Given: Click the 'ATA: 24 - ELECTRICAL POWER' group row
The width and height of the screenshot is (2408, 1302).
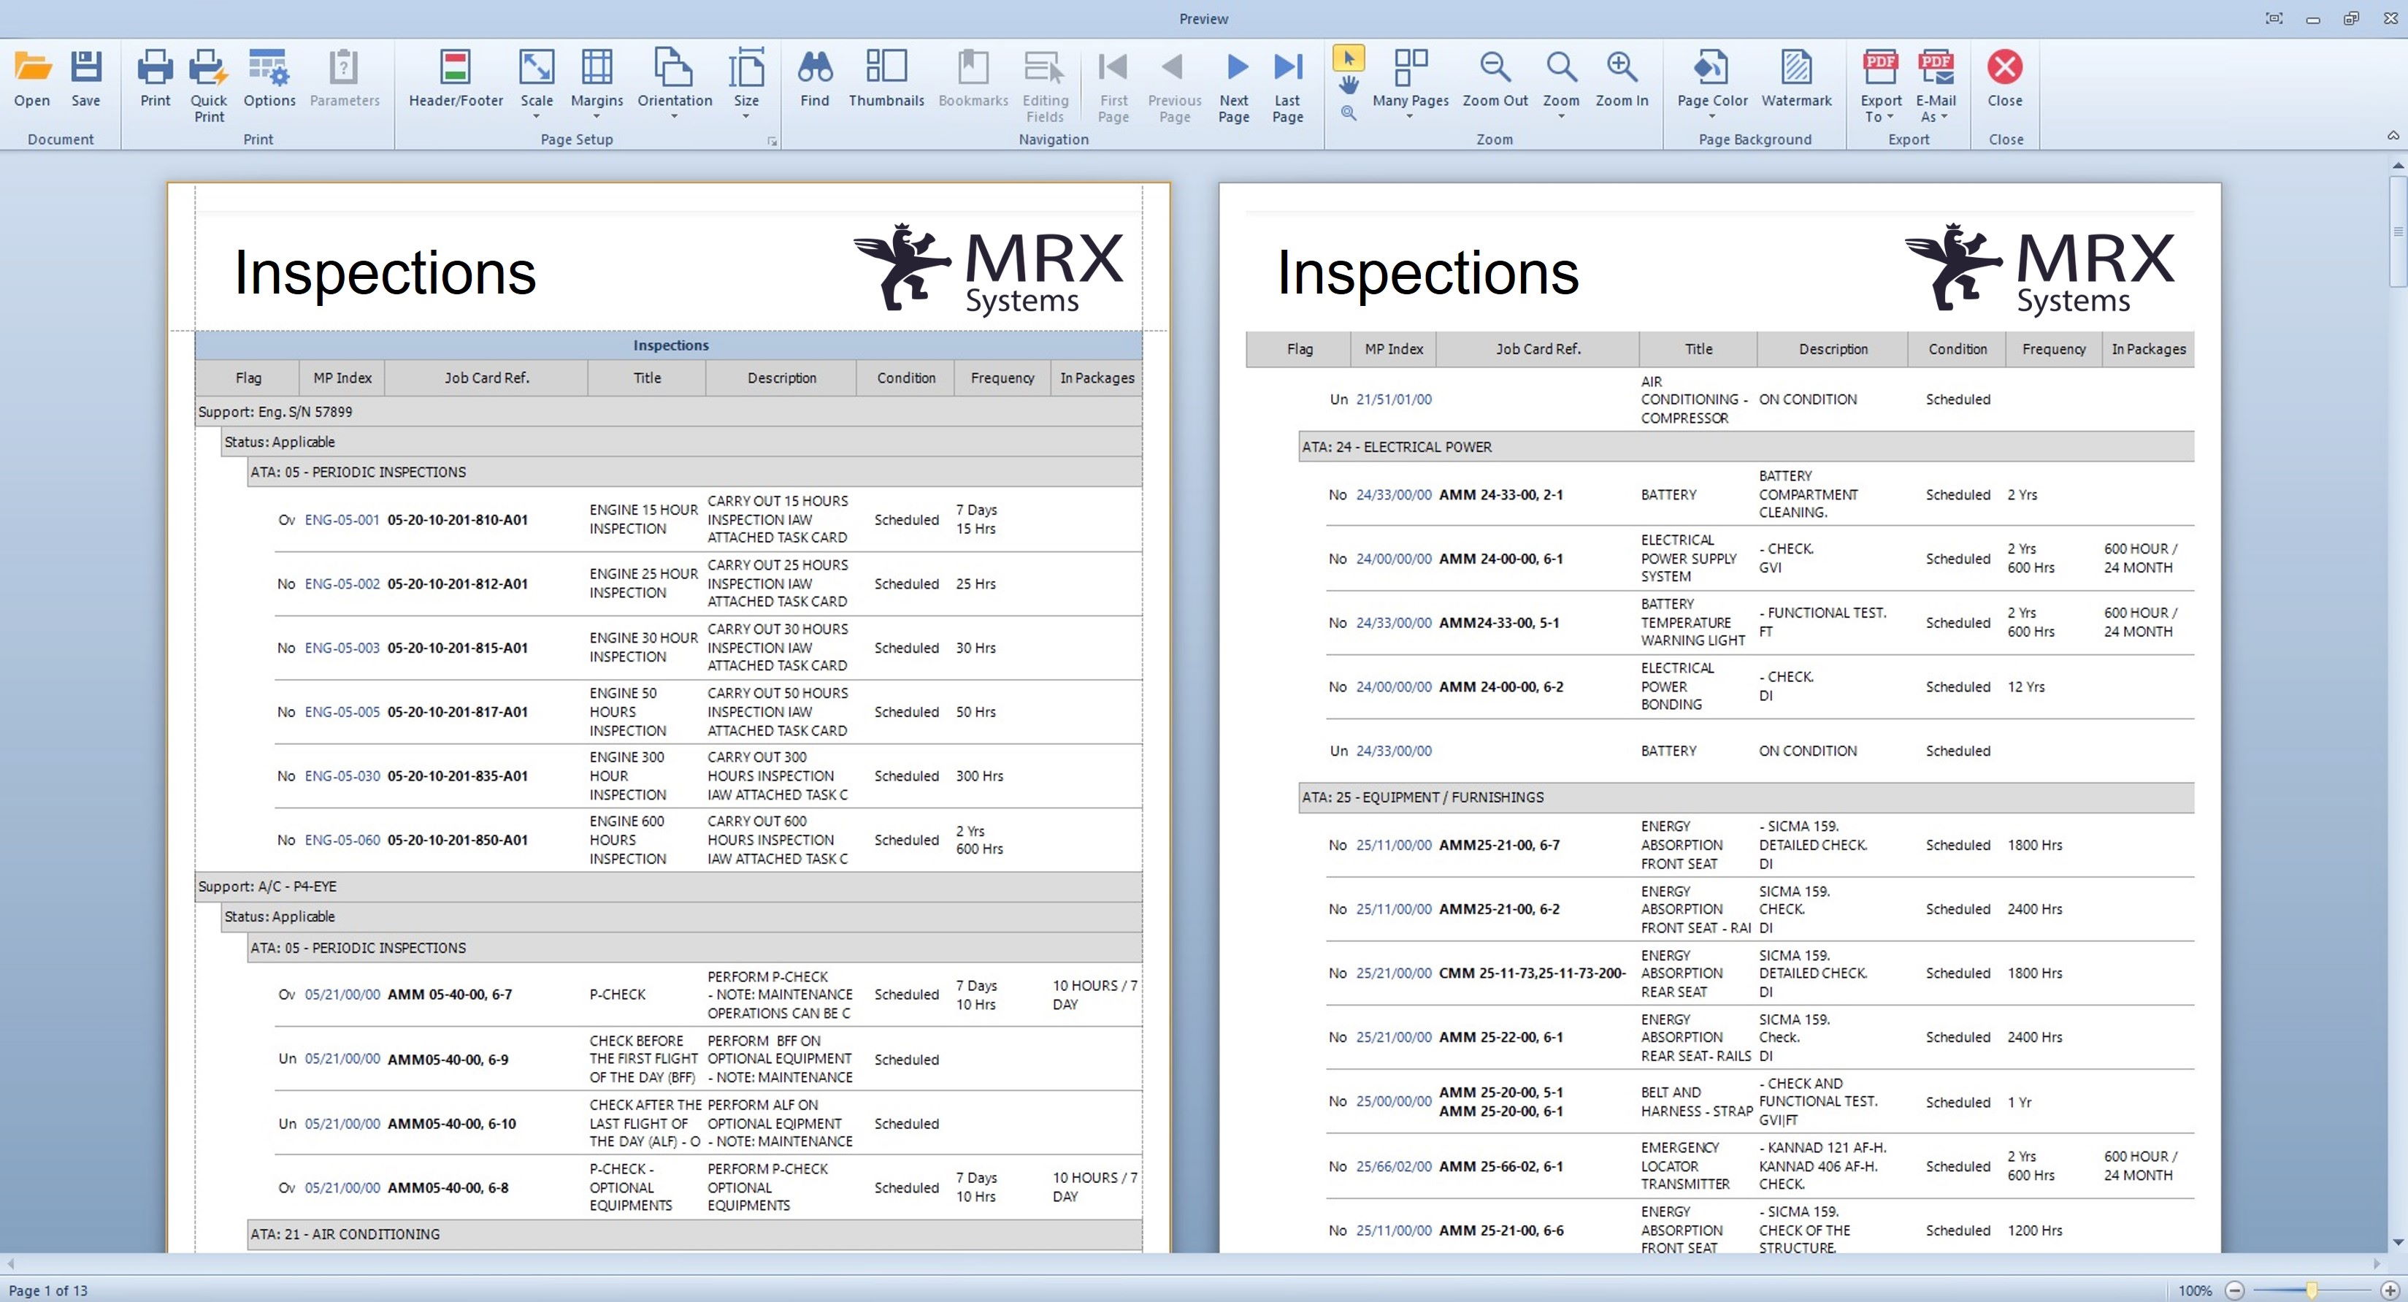Looking at the screenshot, I should coord(1745,447).
